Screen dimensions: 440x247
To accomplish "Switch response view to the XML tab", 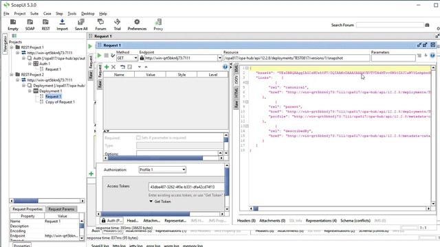I will (x=236, y=69).
